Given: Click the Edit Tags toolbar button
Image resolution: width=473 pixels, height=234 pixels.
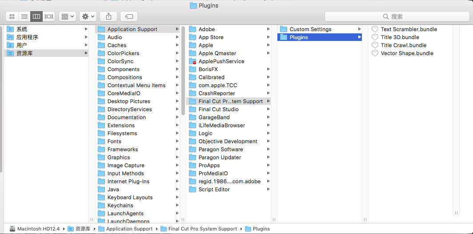Looking at the screenshot, I should pos(129,16).
